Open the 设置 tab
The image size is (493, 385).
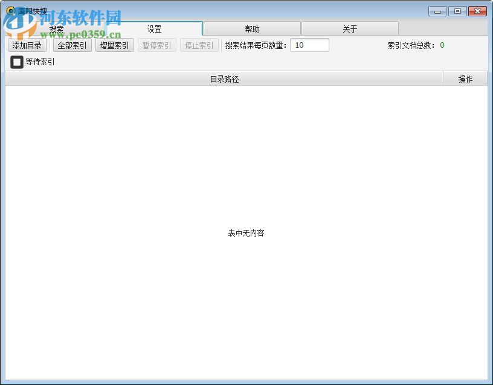click(x=155, y=28)
